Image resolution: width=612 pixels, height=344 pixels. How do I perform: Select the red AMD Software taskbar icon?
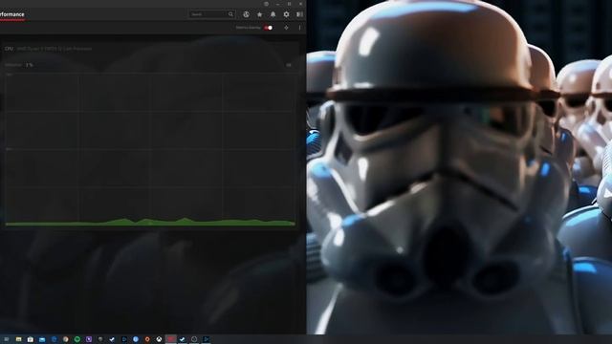(171, 339)
